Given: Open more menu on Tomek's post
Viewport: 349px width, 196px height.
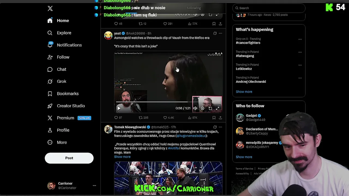Looking at the screenshot, I should 220,127.
